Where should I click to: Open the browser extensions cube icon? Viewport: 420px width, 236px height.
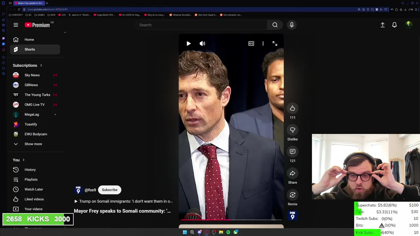coord(397,10)
